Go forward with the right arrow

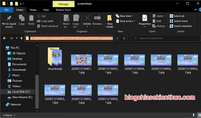click(x=11, y=38)
